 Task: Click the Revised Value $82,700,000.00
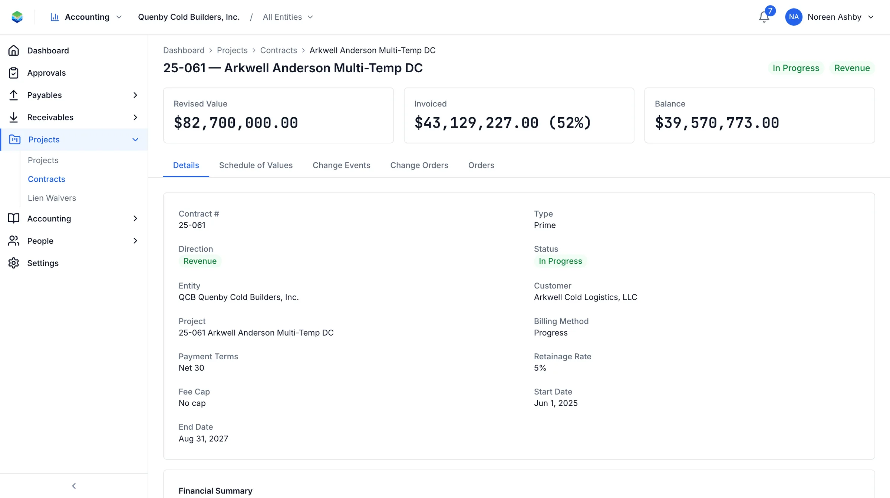pos(236,123)
